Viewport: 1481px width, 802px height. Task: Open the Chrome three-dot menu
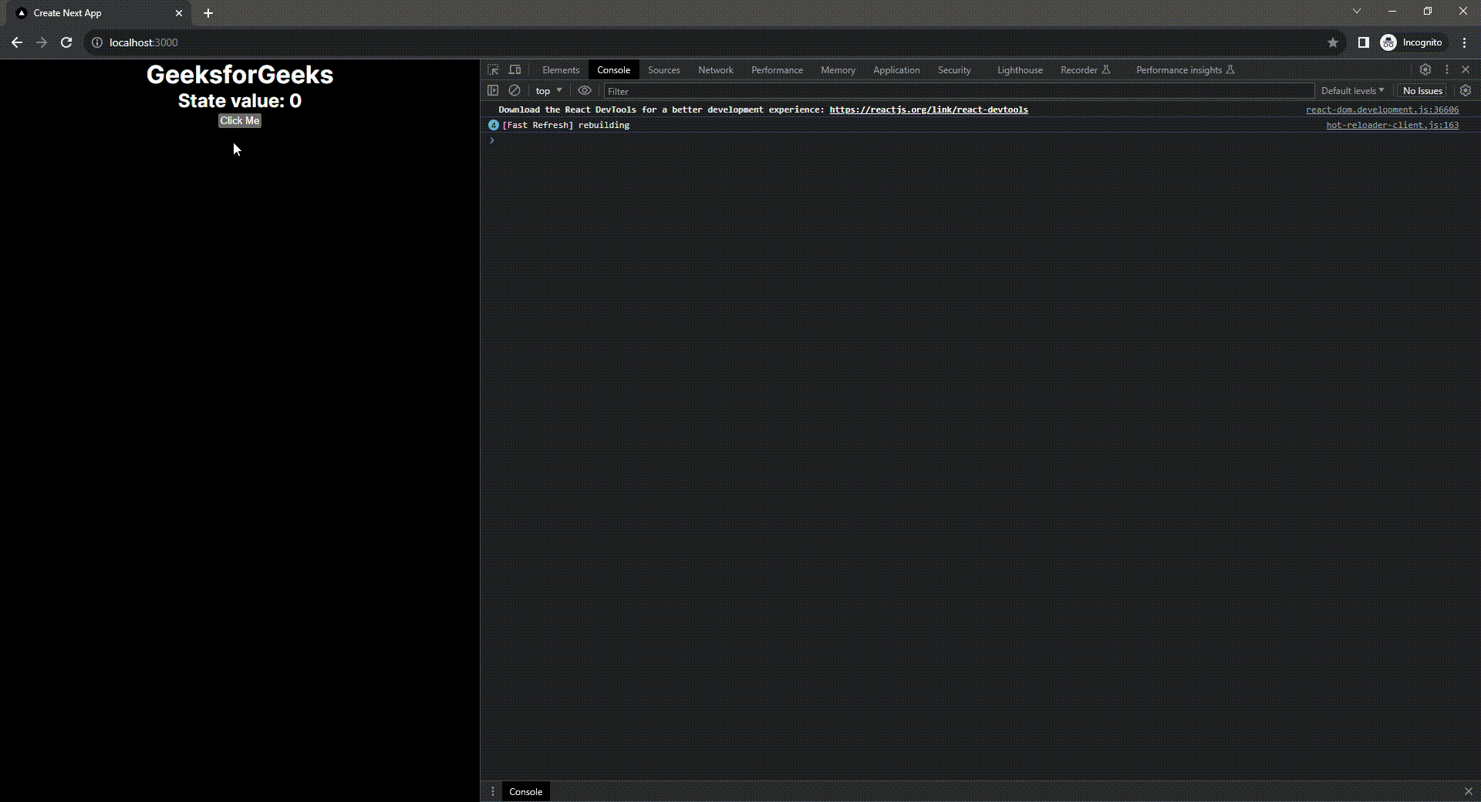pyautogui.click(x=1464, y=42)
